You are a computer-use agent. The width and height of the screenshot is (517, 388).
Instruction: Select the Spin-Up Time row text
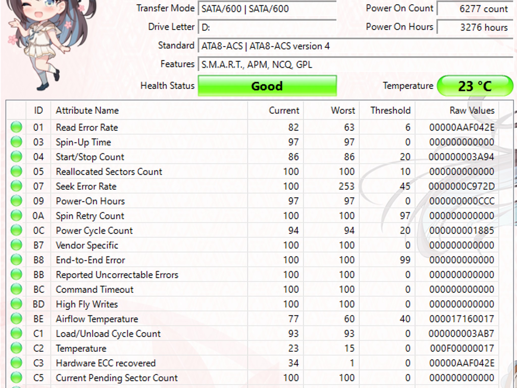tap(83, 142)
